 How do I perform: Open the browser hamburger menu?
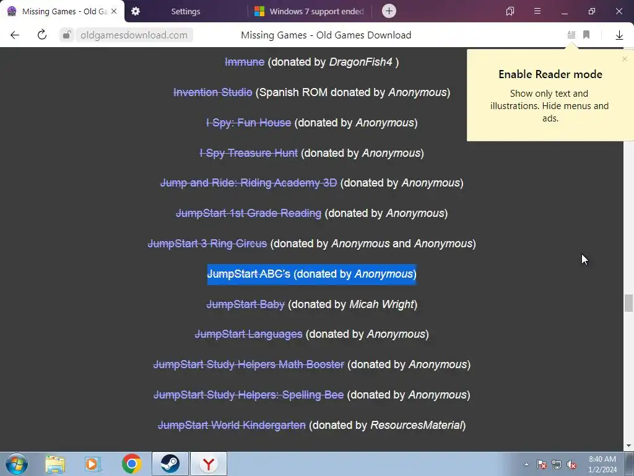point(537,11)
